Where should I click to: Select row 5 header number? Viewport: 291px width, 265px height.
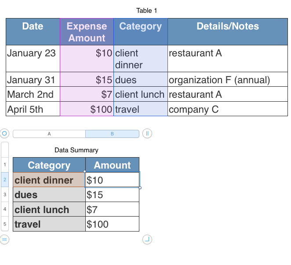(x=5, y=224)
